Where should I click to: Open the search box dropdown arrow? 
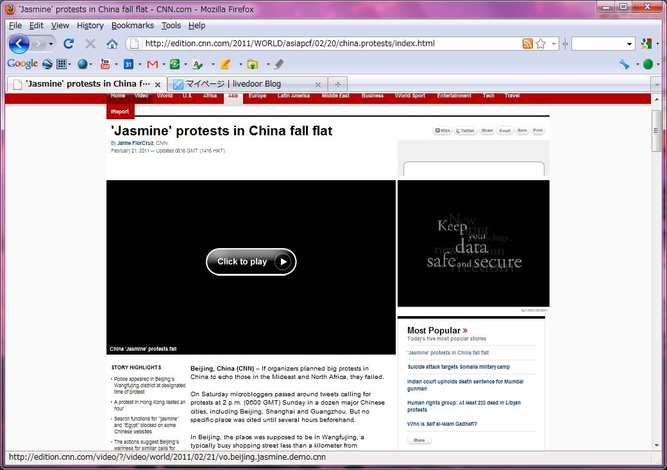(x=629, y=44)
